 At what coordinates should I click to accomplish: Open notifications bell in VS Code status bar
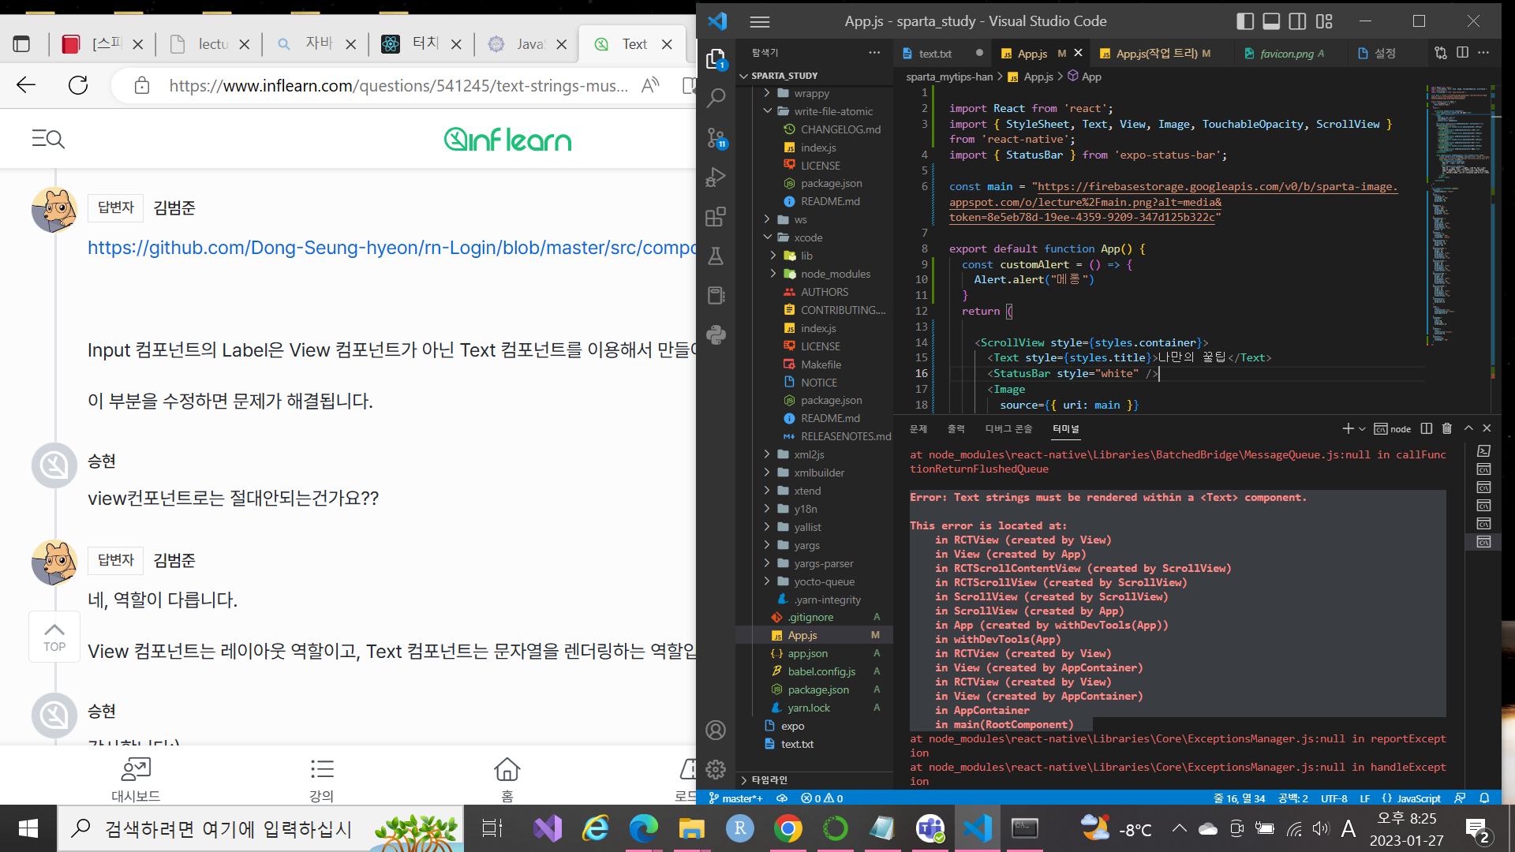click(1484, 798)
